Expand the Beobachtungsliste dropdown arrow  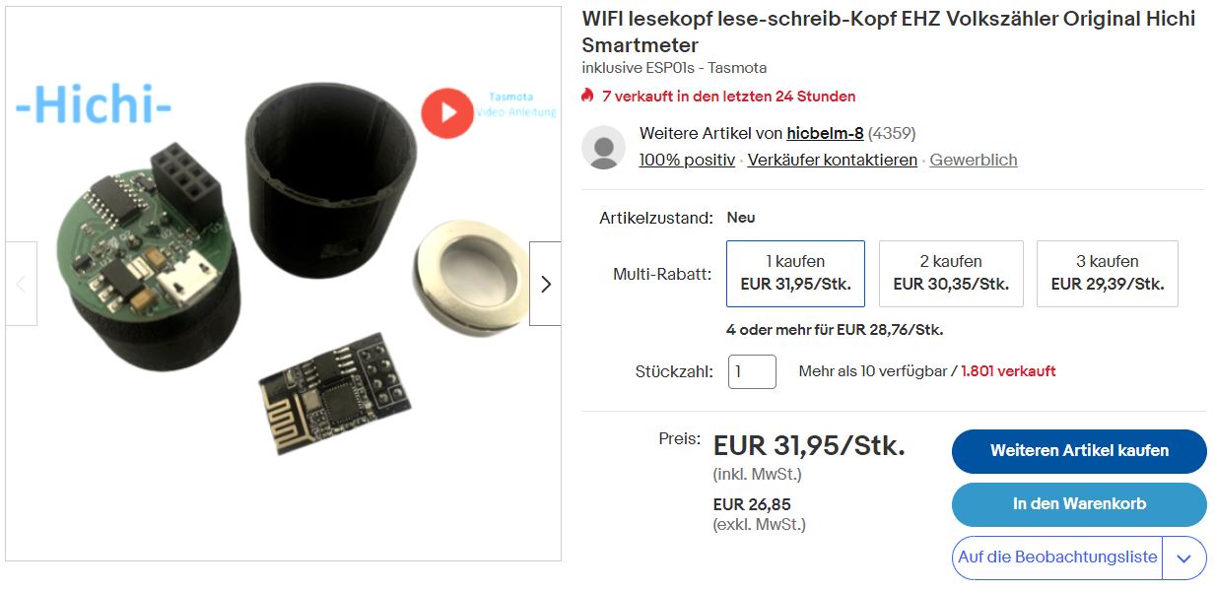tap(1184, 558)
